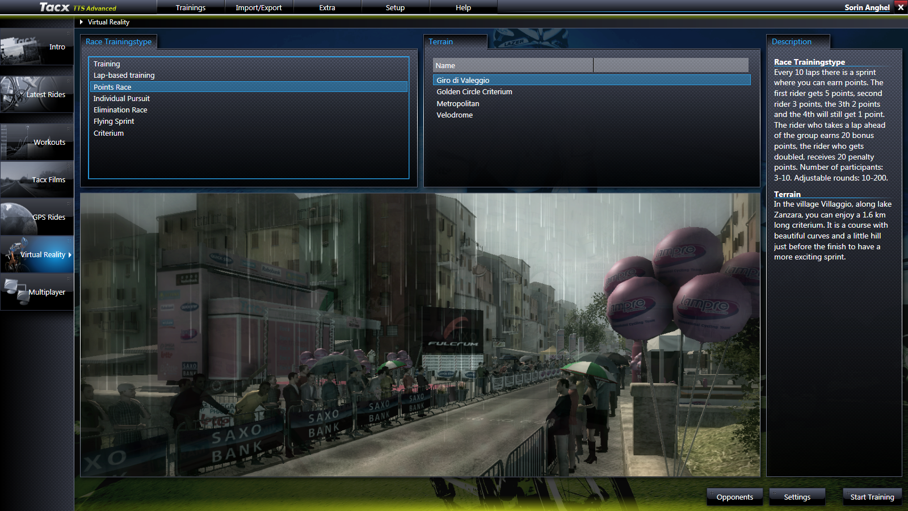Select the Training race type
This screenshot has width=908, height=511.
click(249, 64)
